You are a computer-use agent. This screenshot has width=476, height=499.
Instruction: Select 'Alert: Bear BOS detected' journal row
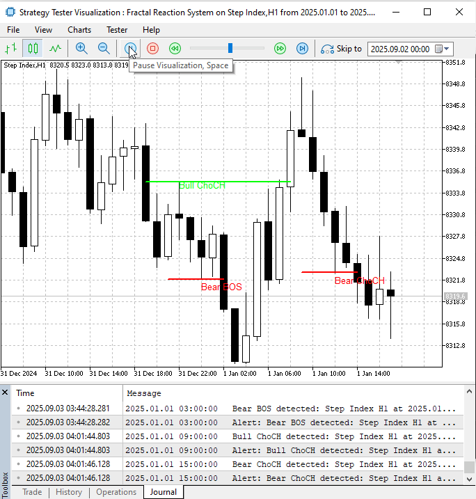pos(237,422)
